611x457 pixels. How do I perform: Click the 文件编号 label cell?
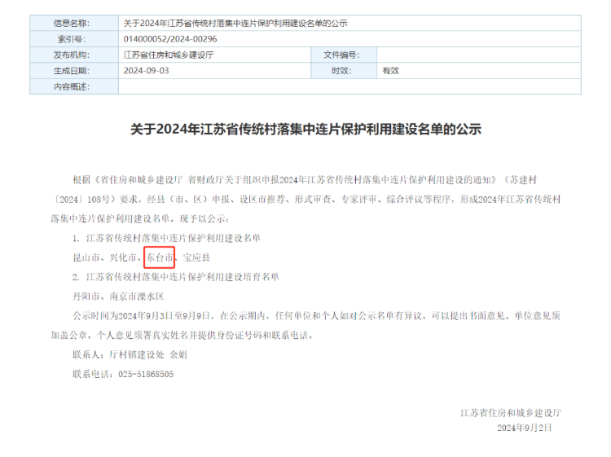coord(344,55)
